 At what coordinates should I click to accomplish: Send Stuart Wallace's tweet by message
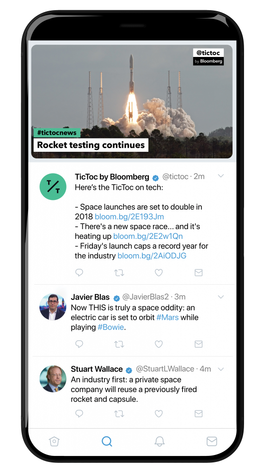point(198,413)
